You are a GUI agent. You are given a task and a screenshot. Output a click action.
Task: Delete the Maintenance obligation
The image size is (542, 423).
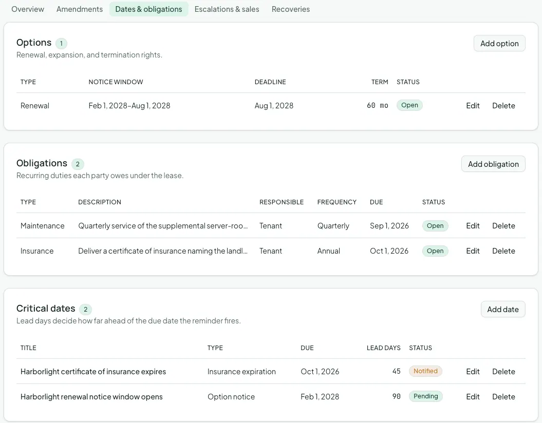pos(503,226)
